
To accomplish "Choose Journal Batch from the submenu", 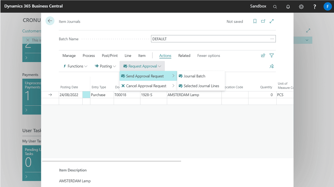I will coord(201,76).
